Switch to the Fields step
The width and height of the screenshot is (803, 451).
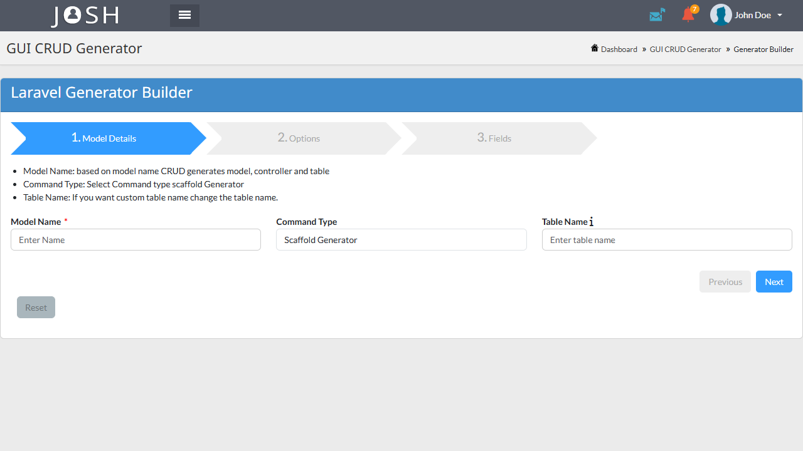(494, 138)
